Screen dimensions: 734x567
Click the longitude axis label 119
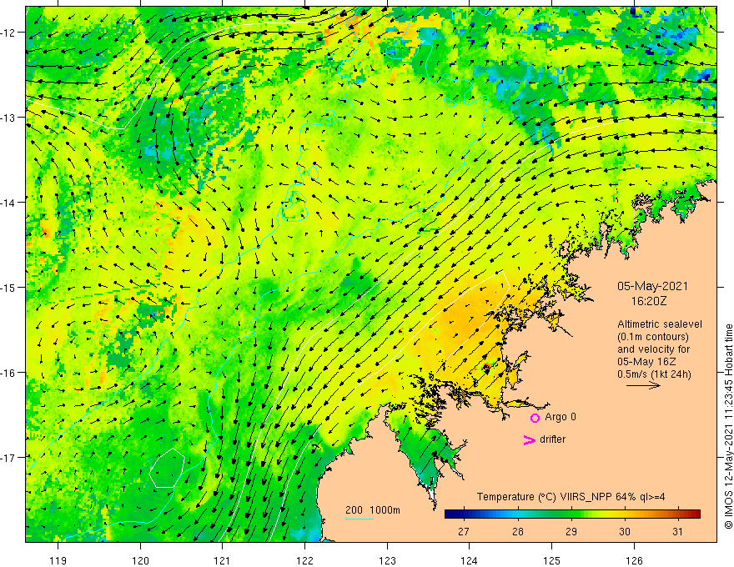pyautogui.click(x=58, y=560)
